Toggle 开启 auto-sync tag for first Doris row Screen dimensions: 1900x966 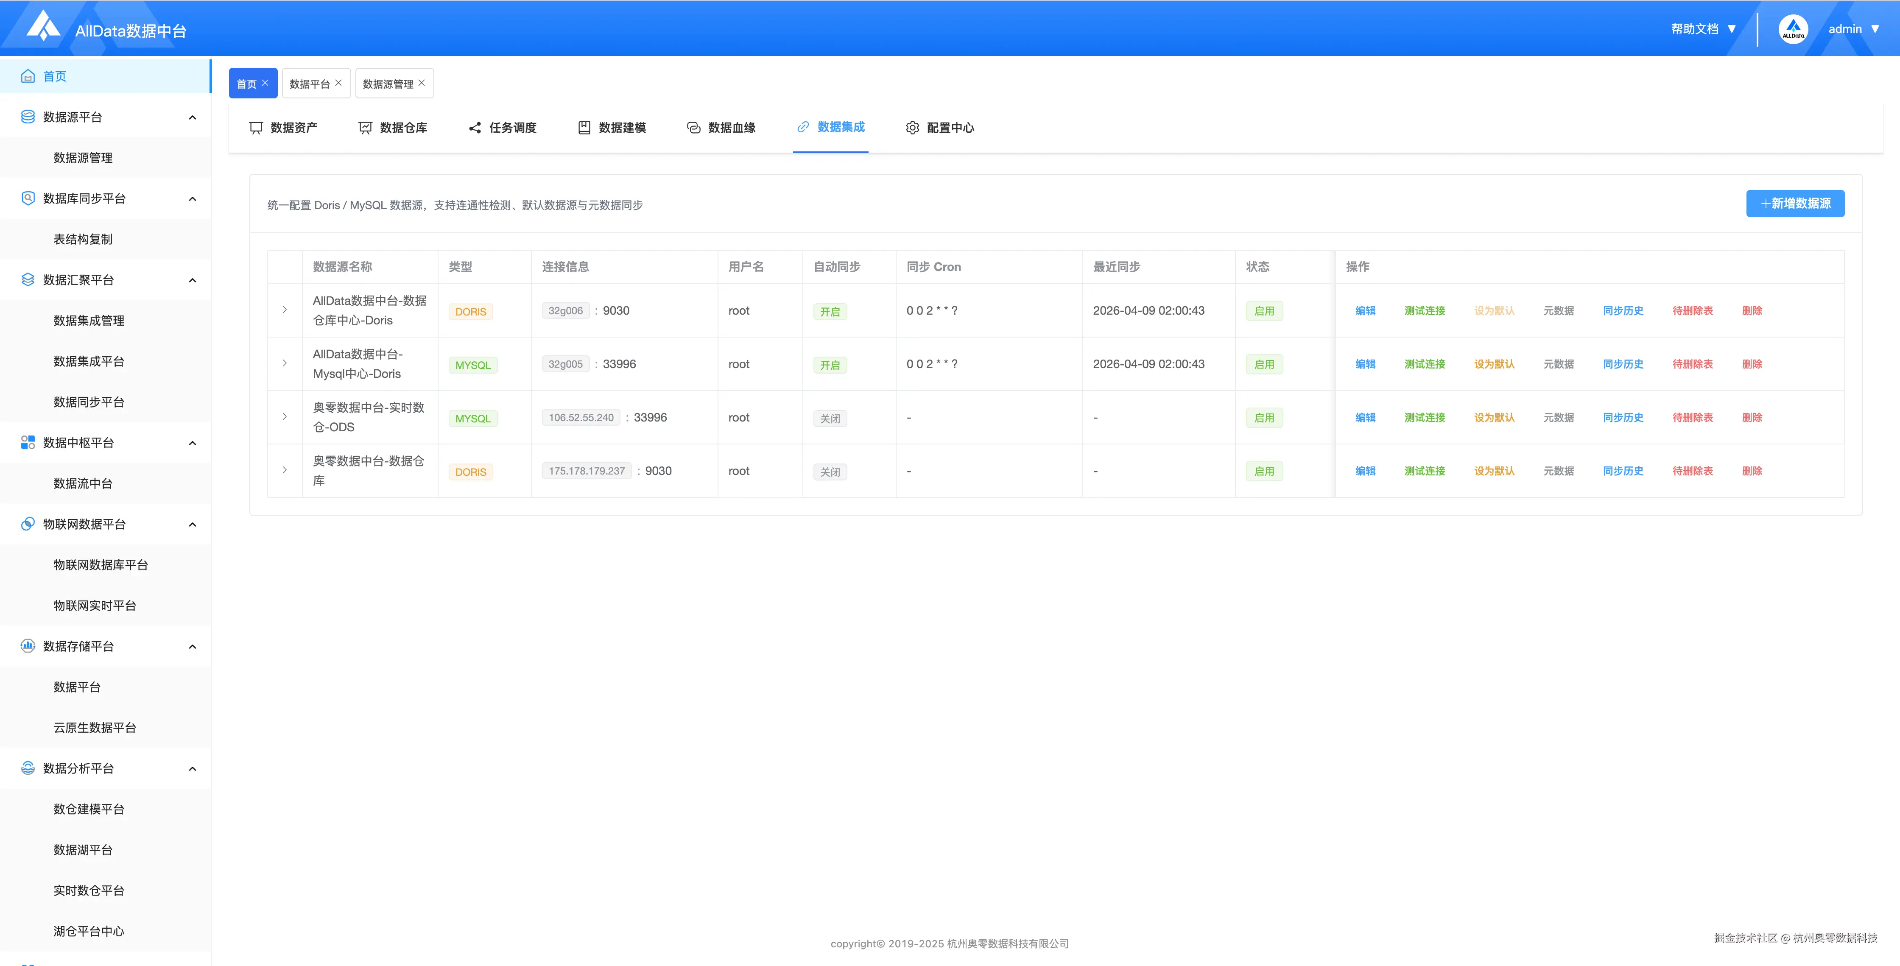[830, 311]
